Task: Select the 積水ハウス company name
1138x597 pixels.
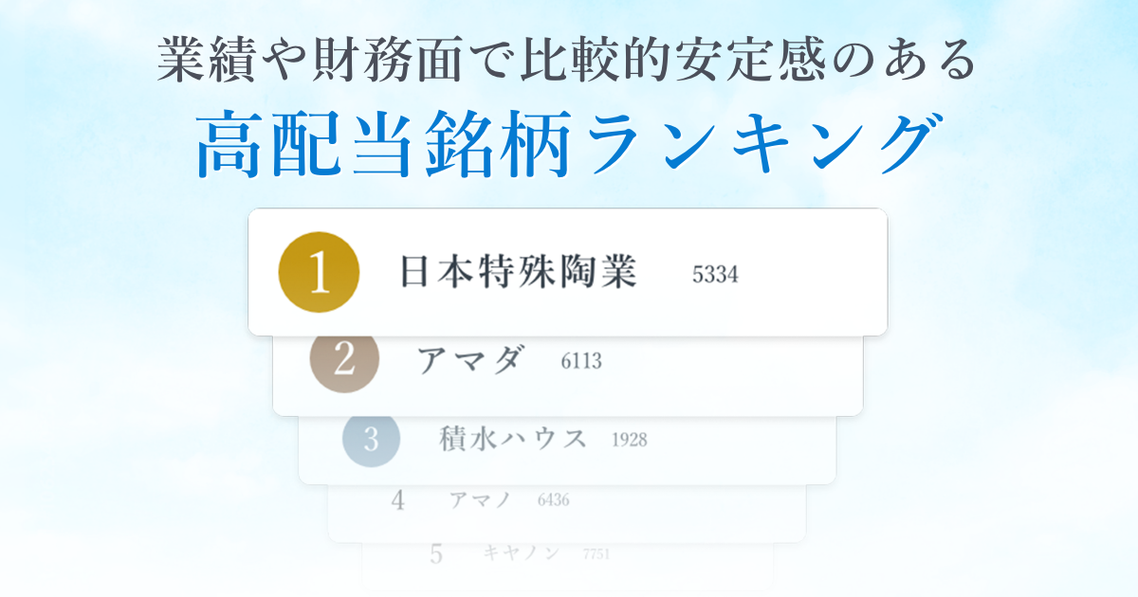Action: (x=513, y=439)
